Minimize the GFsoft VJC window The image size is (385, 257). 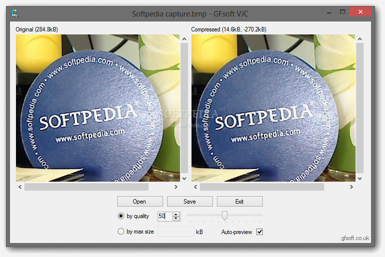click(329, 12)
